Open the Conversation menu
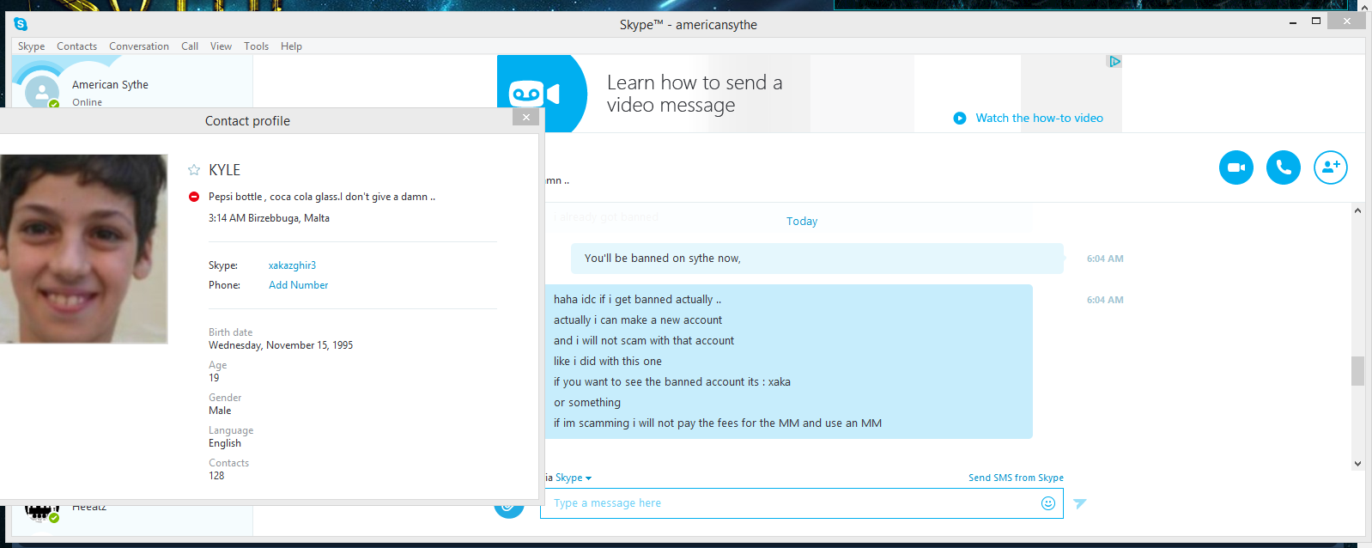Image resolution: width=1372 pixels, height=548 pixels. tap(139, 46)
